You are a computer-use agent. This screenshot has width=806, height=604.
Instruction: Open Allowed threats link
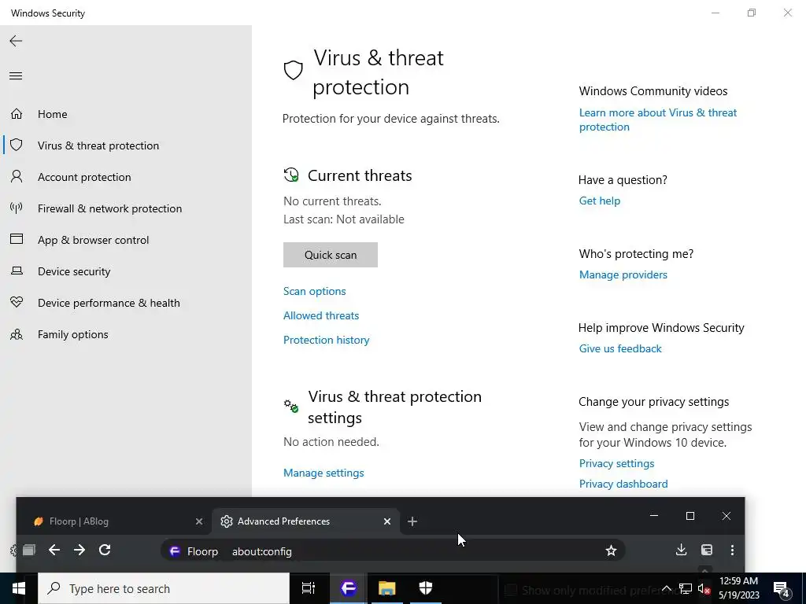click(321, 315)
